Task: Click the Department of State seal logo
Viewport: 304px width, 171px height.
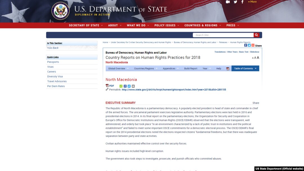Action: [61, 11]
